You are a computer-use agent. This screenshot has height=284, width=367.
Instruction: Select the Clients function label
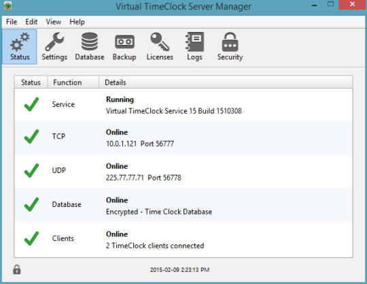63,238
